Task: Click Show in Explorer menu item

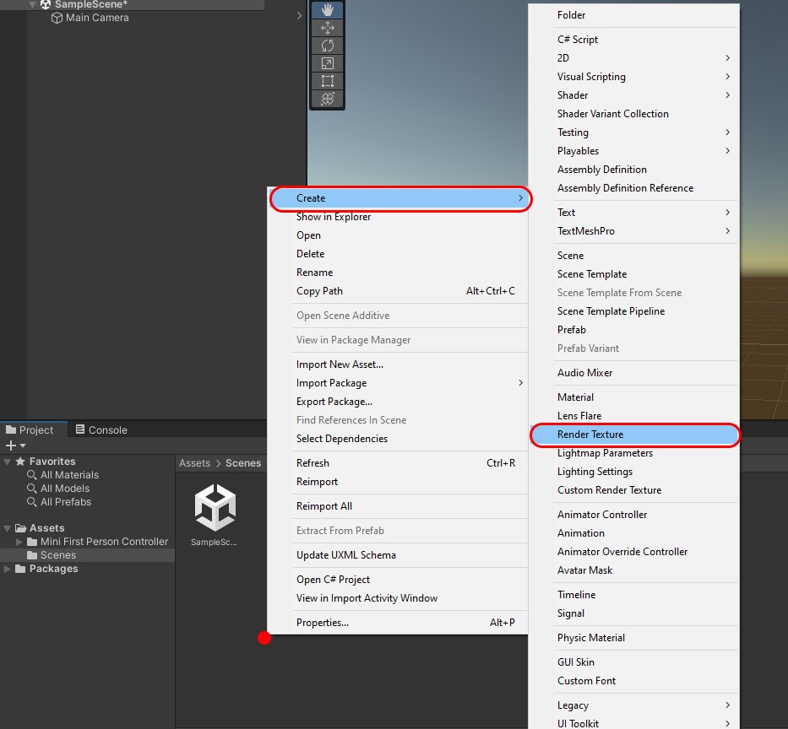Action: [x=334, y=217]
